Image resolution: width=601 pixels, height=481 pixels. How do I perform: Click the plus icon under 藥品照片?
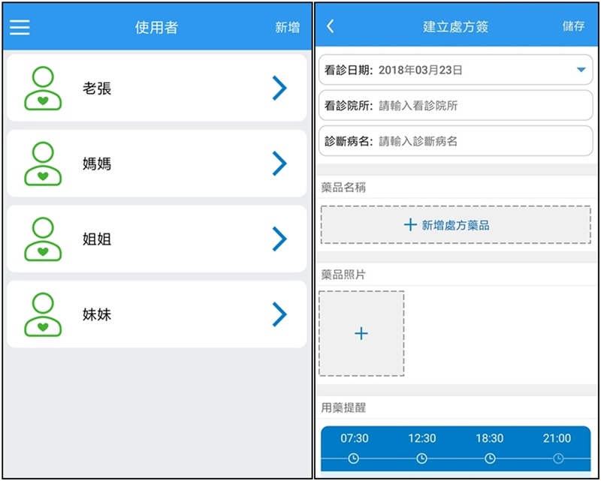tap(361, 334)
